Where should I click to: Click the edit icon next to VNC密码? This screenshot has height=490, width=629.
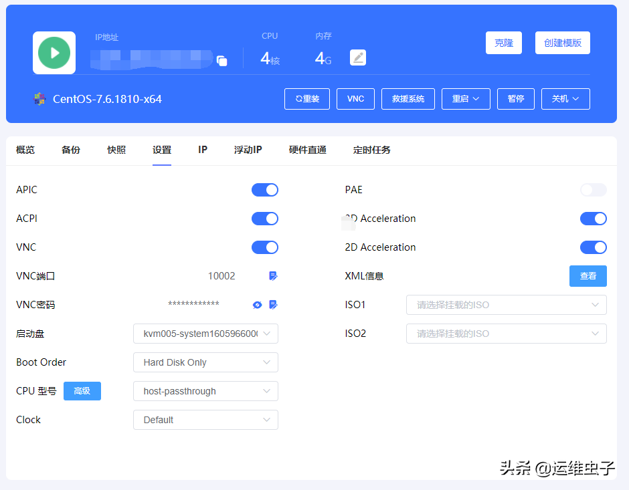click(x=273, y=305)
